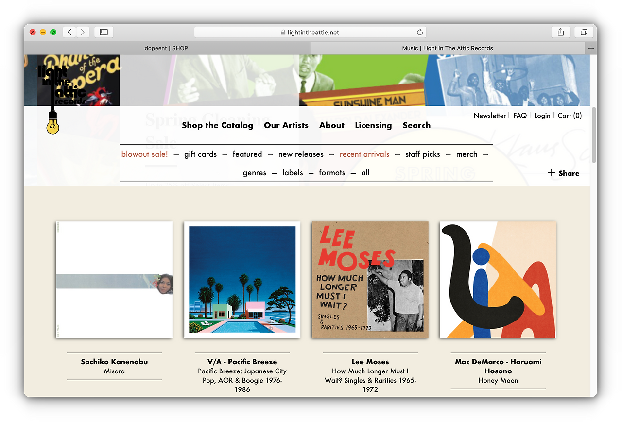Go to the About page
The image size is (622, 422).
coord(332,125)
